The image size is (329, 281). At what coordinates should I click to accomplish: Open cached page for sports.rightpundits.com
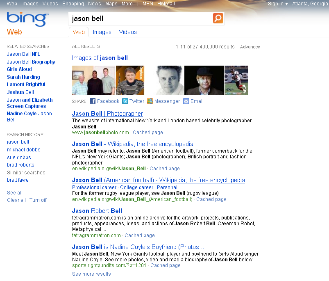click(x=166, y=265)
